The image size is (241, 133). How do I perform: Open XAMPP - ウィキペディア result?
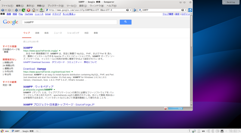(38, 87)
